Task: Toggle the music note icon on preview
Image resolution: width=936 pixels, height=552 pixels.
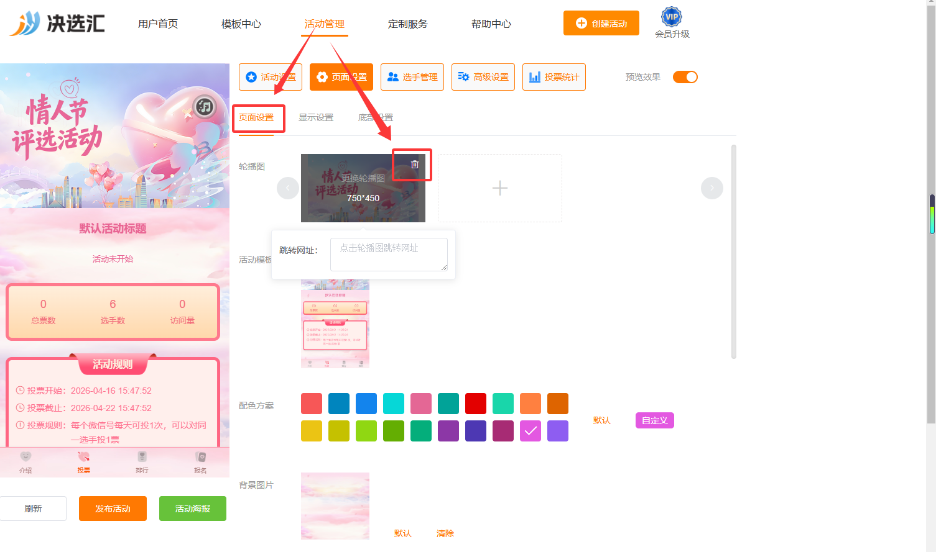Action: coord(204,107)
